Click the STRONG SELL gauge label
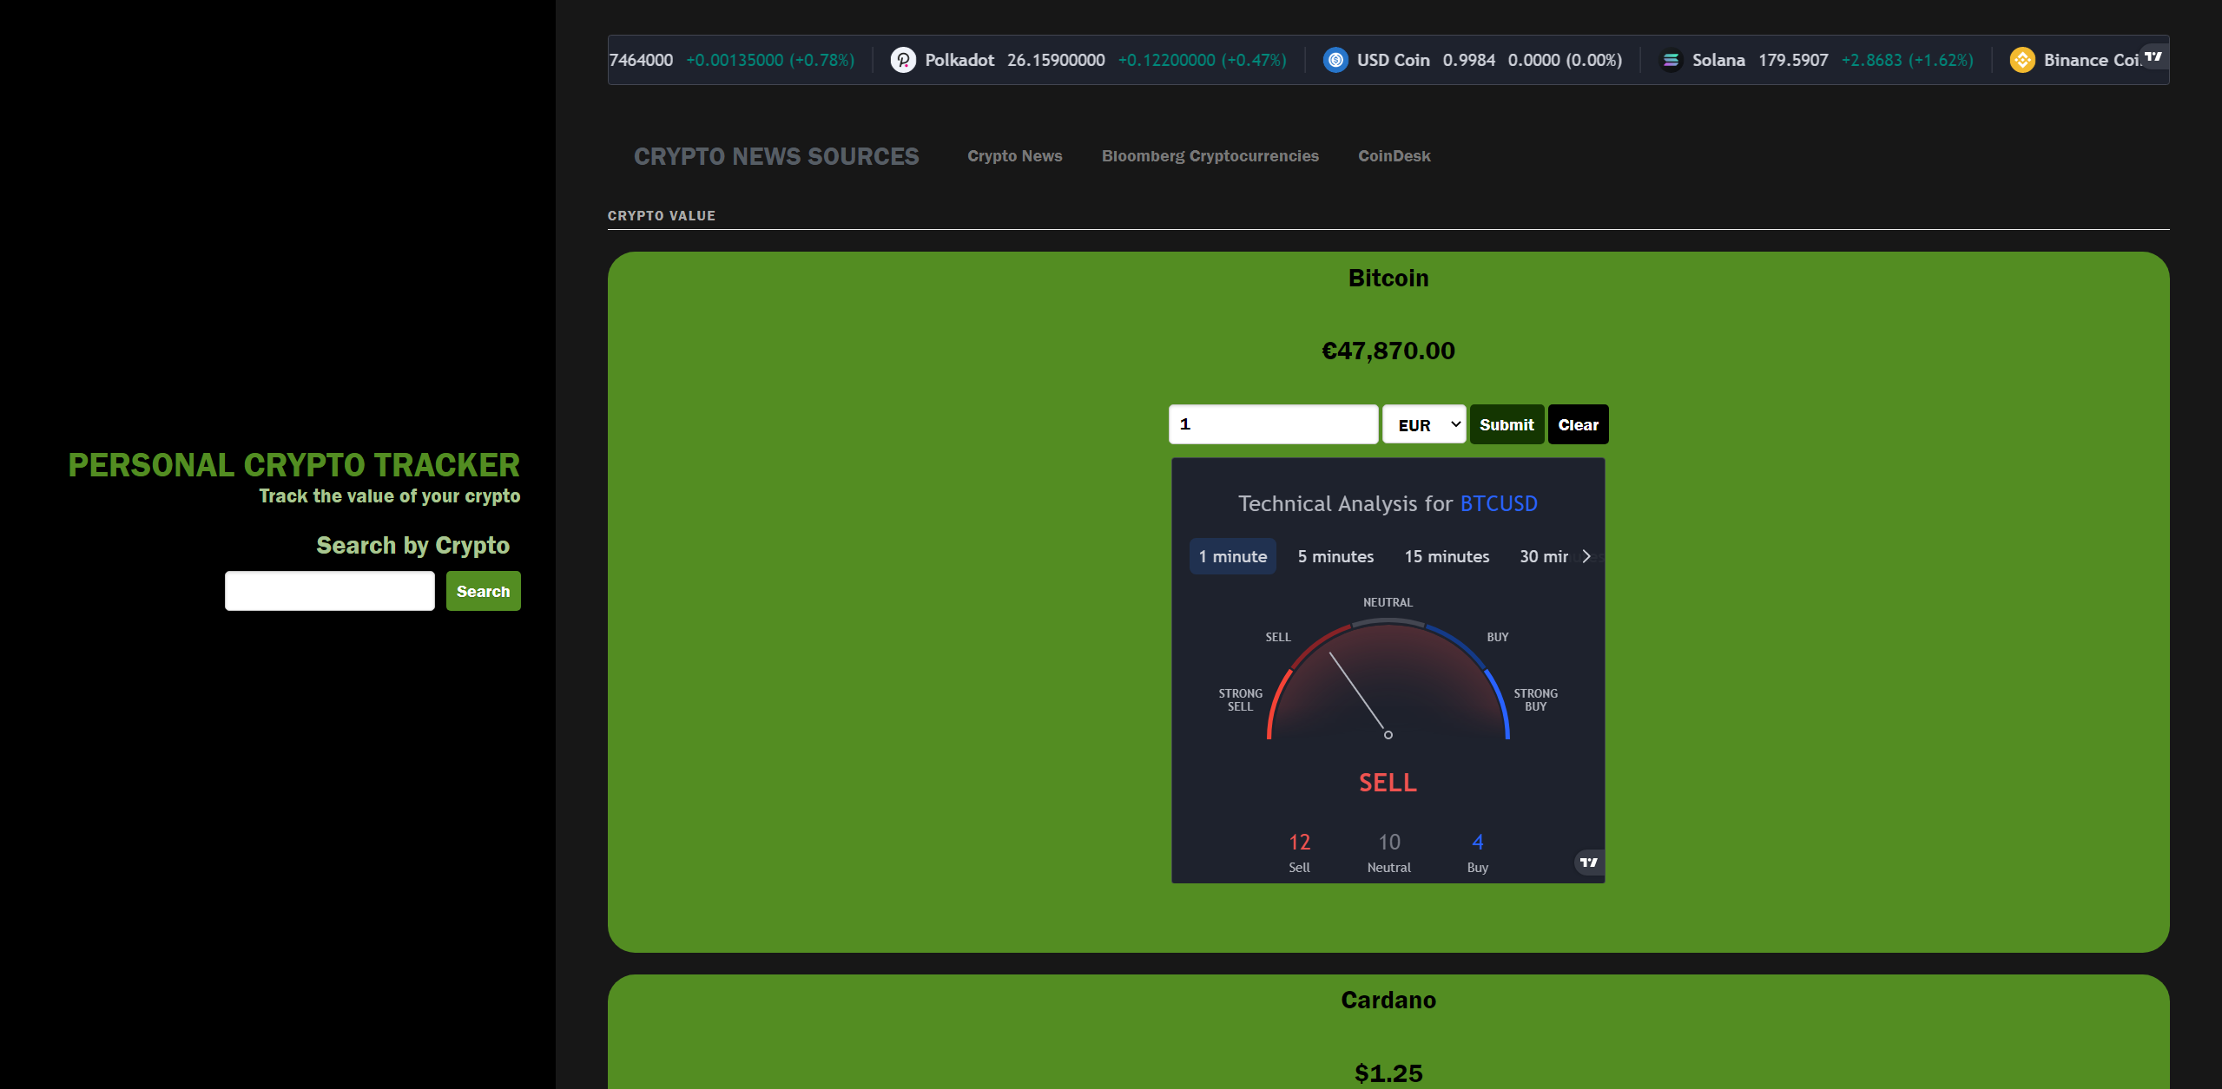Screen dimensions: 2222x1089 1240,699
